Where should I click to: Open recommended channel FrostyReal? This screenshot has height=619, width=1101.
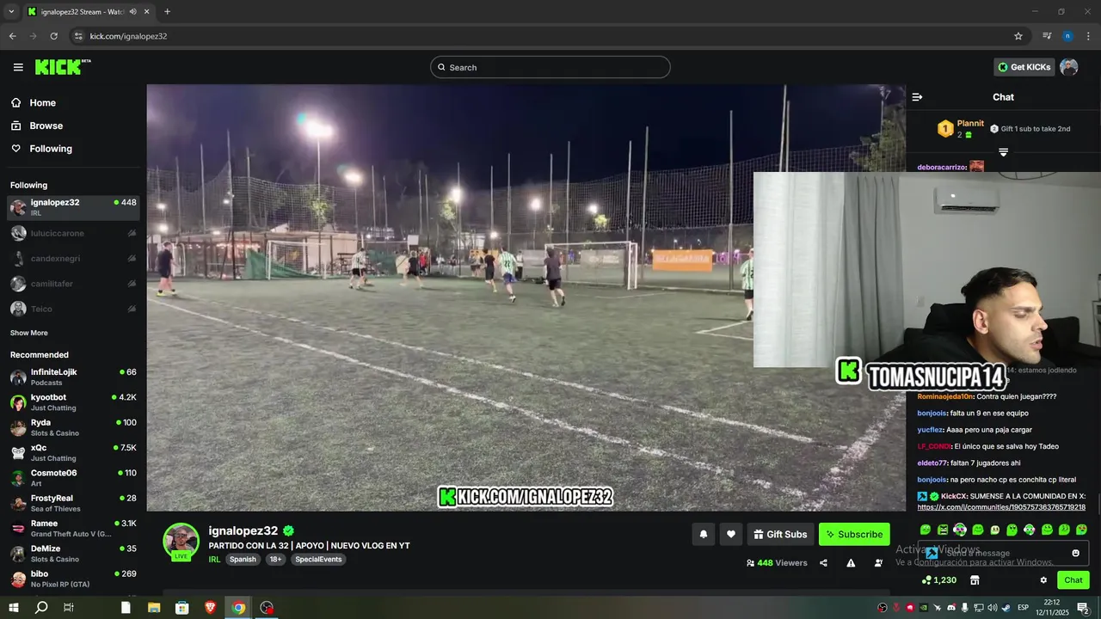click(73, 503)
